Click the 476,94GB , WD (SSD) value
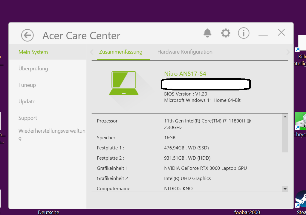The image size is (306, 215). click(x=186, y=148)
